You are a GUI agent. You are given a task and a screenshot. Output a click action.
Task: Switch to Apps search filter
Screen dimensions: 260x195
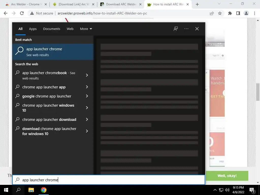tap(33, 29)
